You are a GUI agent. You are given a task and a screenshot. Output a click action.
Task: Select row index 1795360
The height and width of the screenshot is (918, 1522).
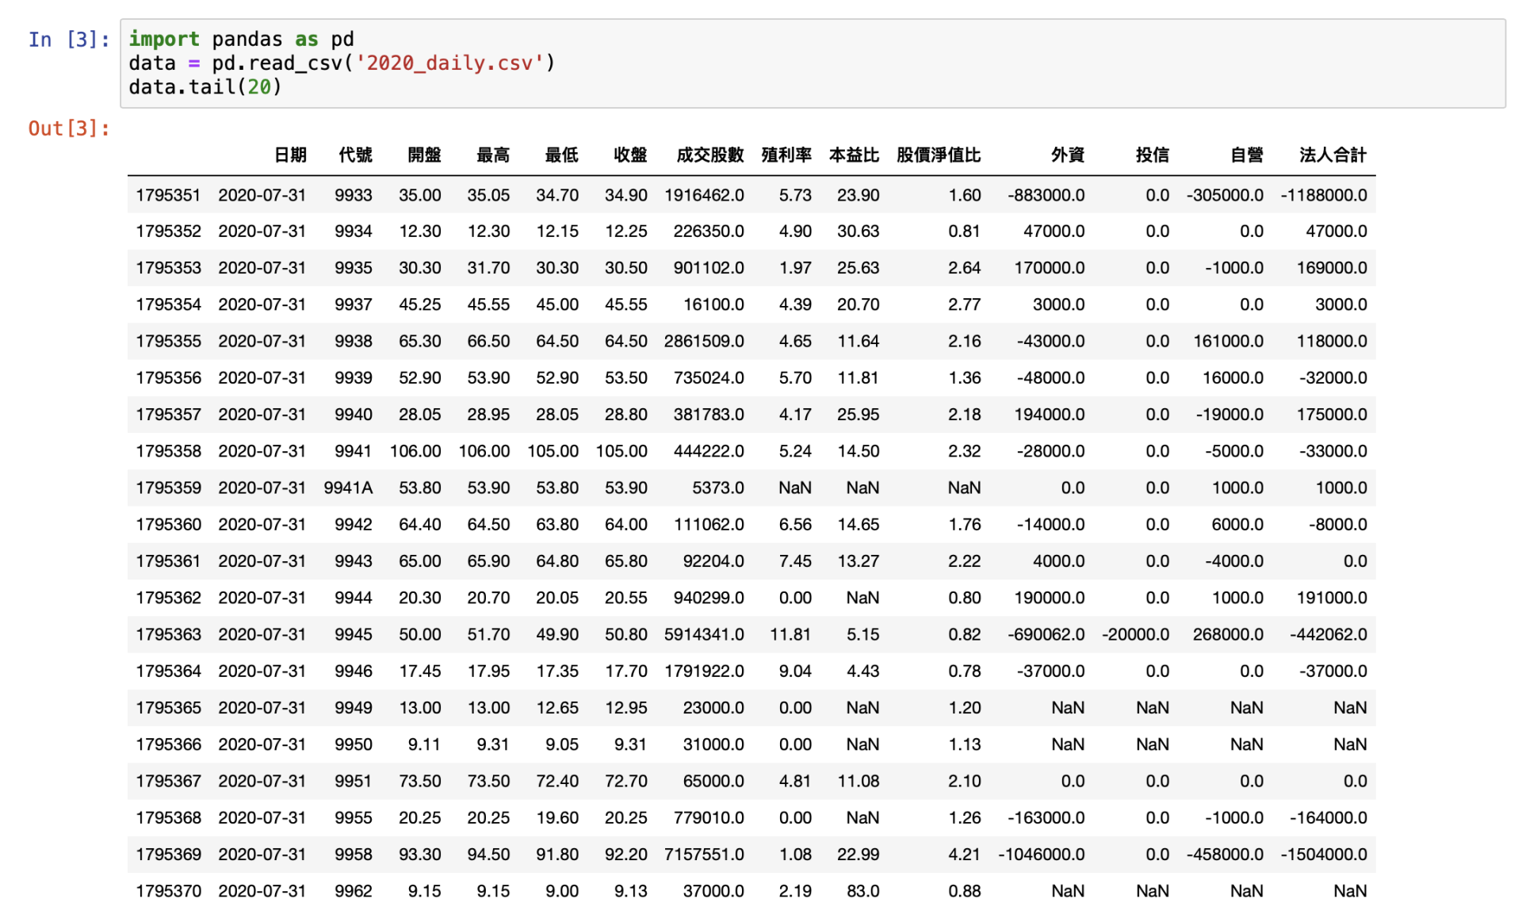coord(168,525)
